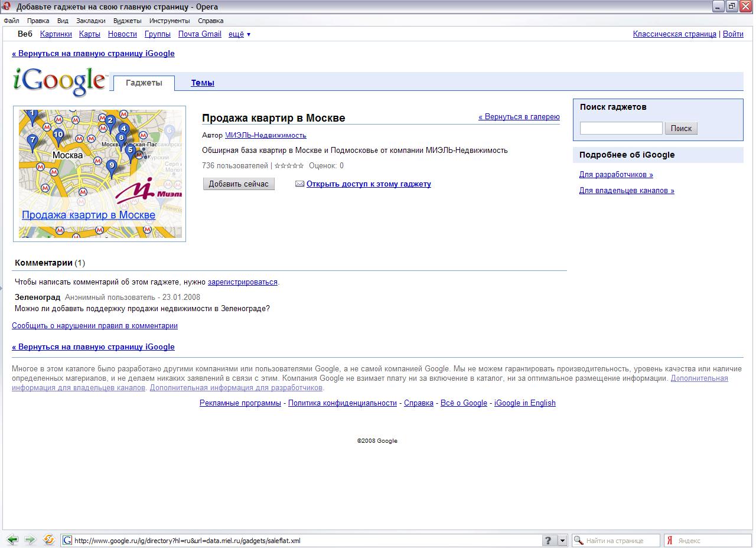The image size is (756, 549).
Task: Click the Поиск button for gadget search
Action: coord(681,128)
